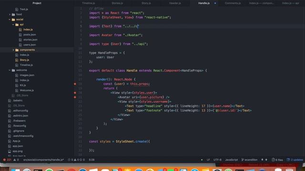Click the Project panel header
Image resolution: width=305 pixels, height=171 pixels.
pos(37,3)
